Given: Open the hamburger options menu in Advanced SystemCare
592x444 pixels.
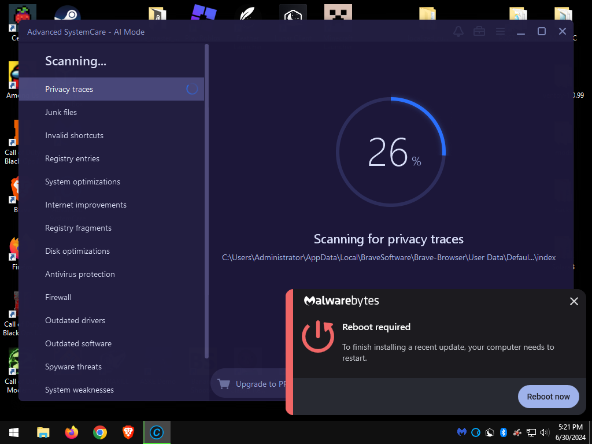Looking at the screenshot, I should coord(500,31).
